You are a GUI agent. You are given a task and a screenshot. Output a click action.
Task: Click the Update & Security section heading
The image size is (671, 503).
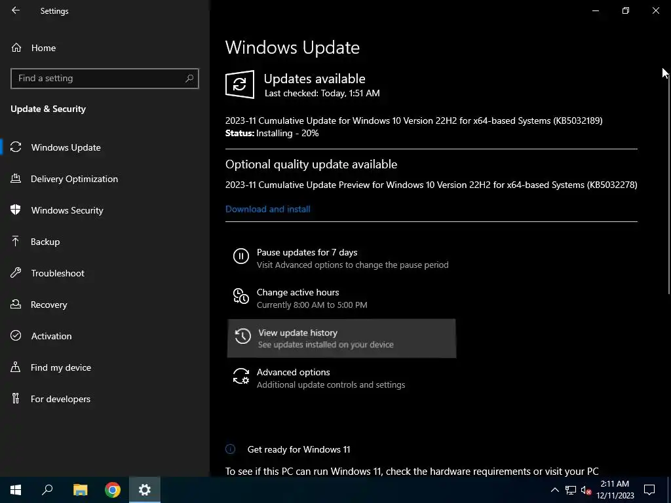48,109
